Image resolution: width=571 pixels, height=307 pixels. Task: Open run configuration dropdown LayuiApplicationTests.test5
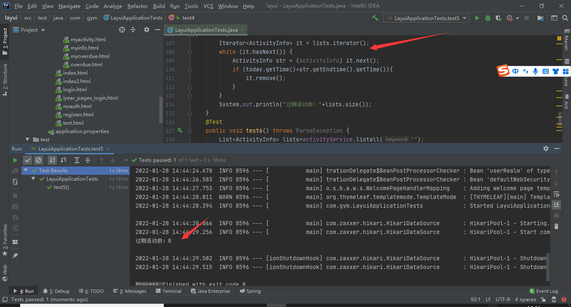pos(426,18)
